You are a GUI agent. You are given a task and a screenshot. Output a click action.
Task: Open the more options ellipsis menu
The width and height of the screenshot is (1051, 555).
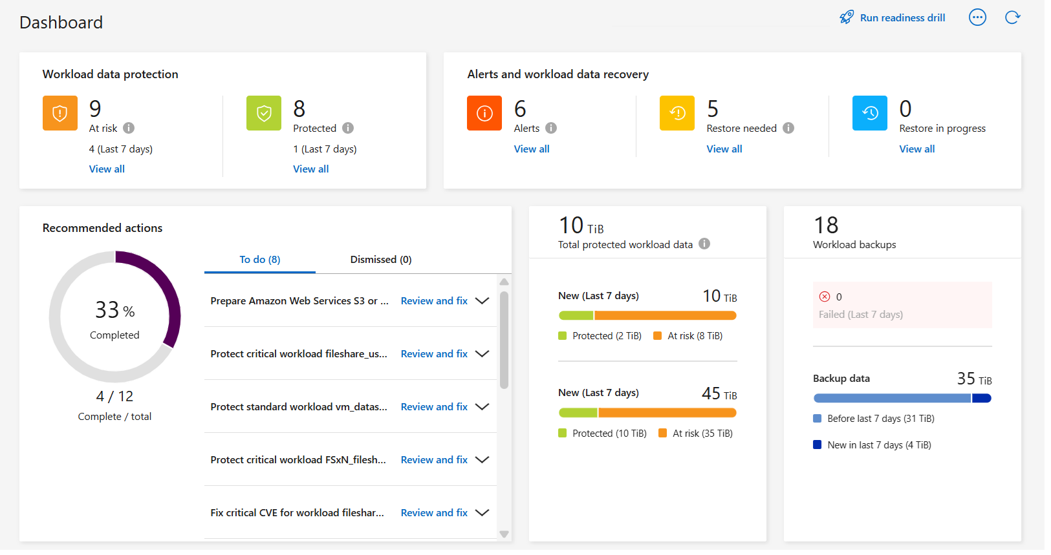point(977,17)
